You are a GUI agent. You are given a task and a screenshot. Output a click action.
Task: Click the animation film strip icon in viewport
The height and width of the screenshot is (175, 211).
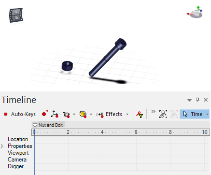click(16, 15)
